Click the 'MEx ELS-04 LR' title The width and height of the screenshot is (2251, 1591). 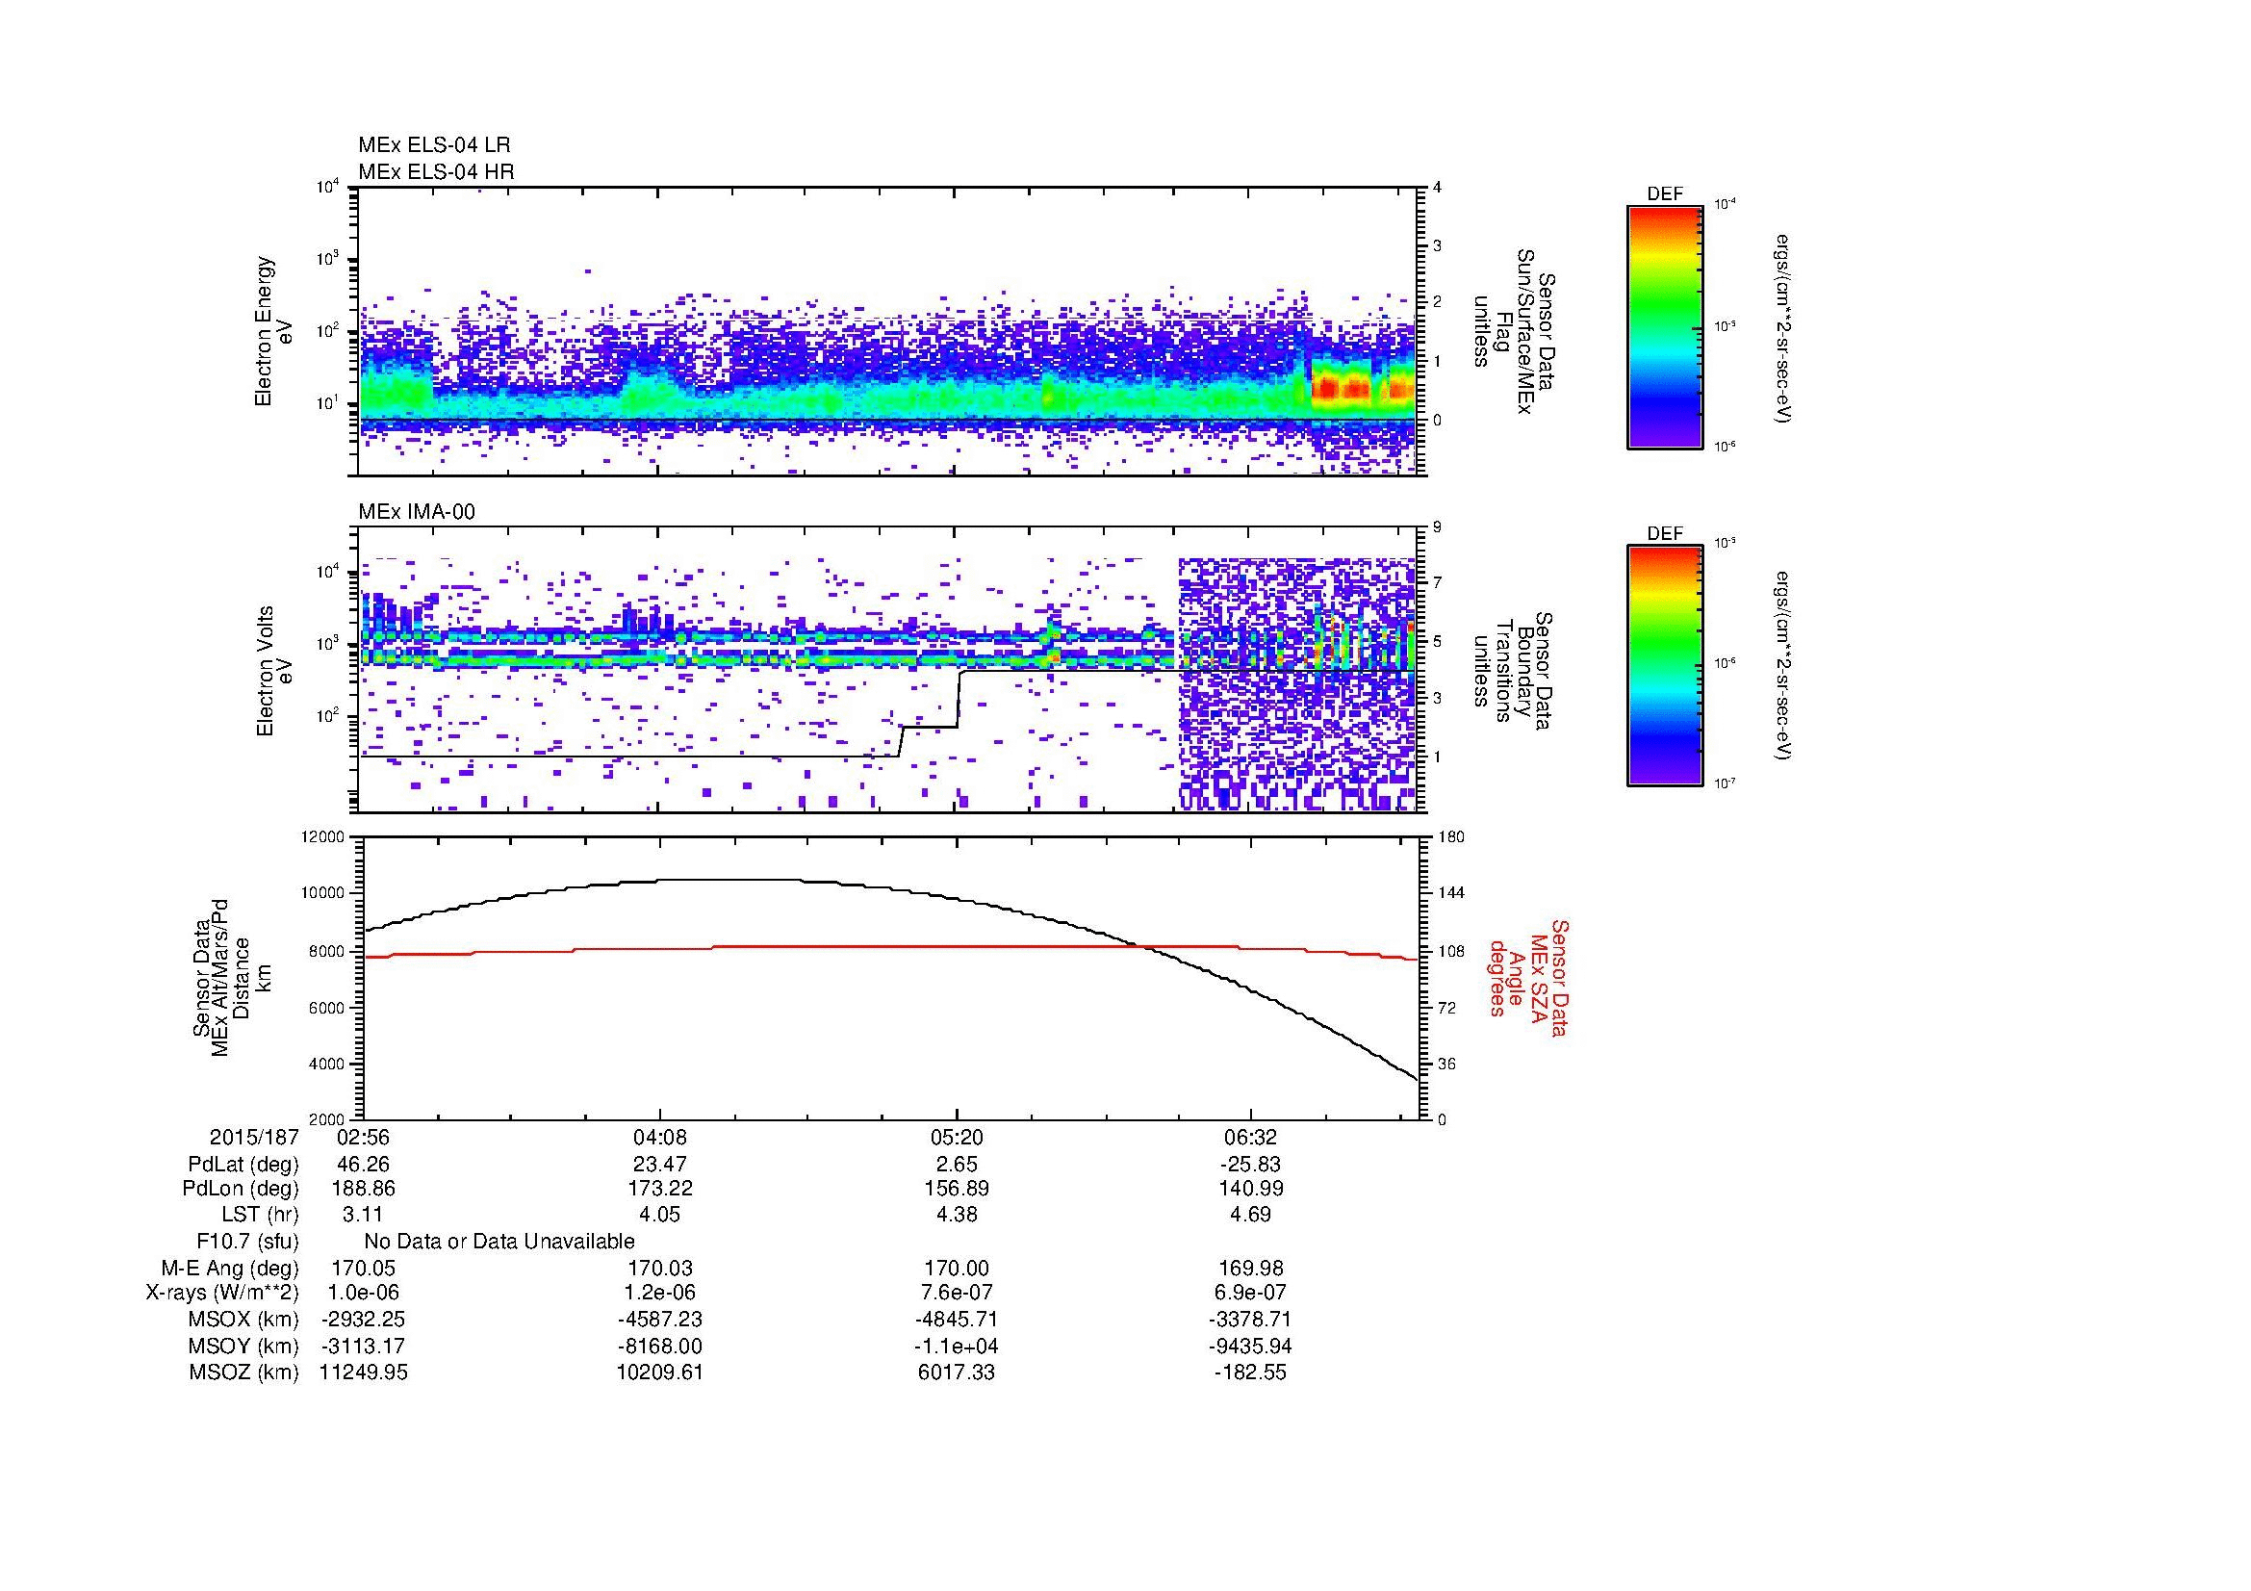pyautogui.click(x=434, y=145)
